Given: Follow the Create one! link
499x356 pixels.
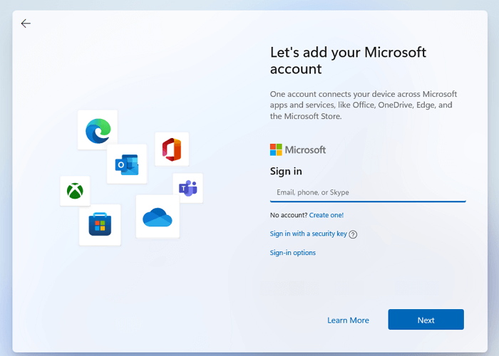Looking at the screenshot, I should pos(326,215).
